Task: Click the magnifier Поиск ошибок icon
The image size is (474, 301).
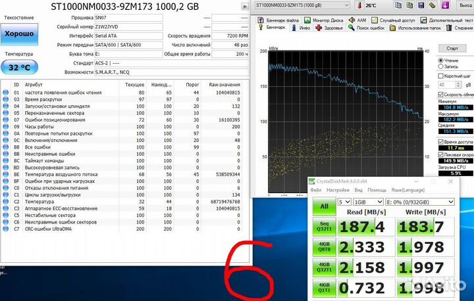Action: pyautogui.click(x=352, y=28)
